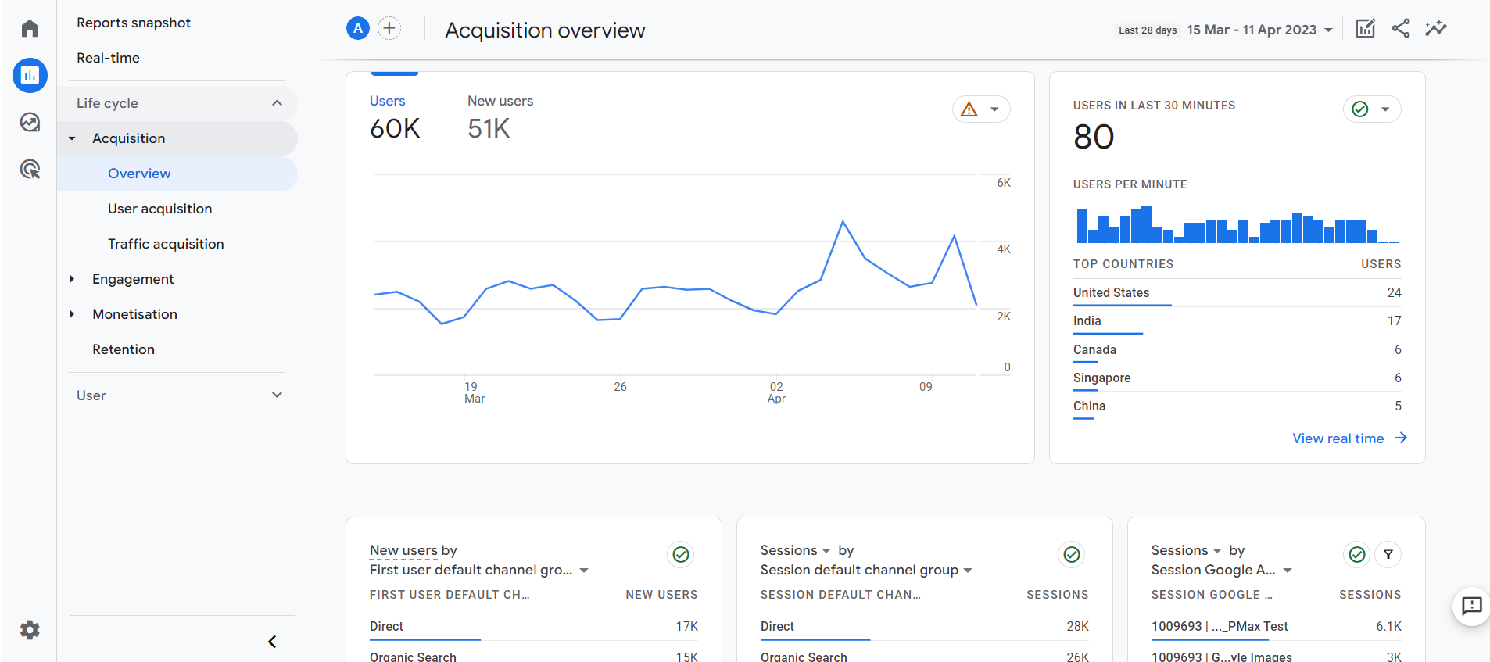Image resolution: width=1490 pixels, height=662 pixels.
Task: Open Reports snapshot
Action: click(x=134, y=23)
